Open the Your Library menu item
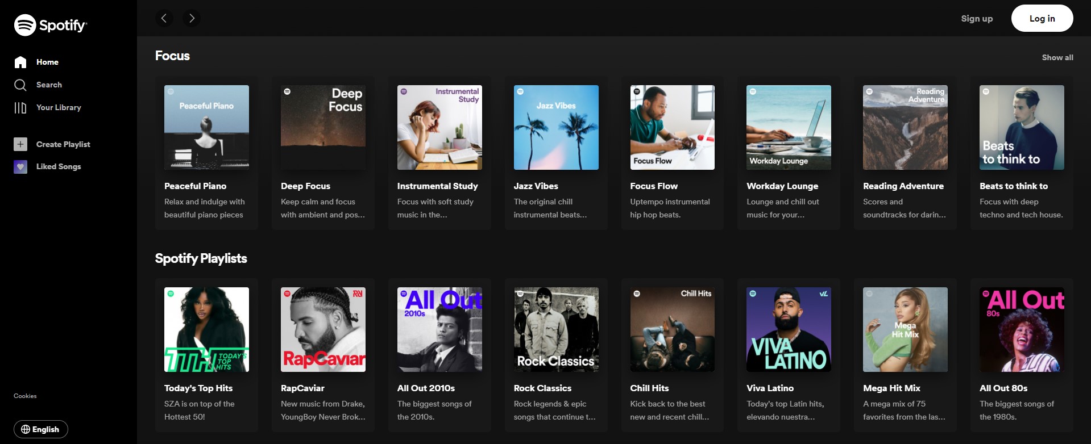 click(59, 107)
